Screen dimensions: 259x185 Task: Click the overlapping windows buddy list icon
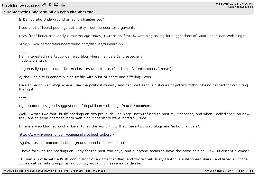56,5
